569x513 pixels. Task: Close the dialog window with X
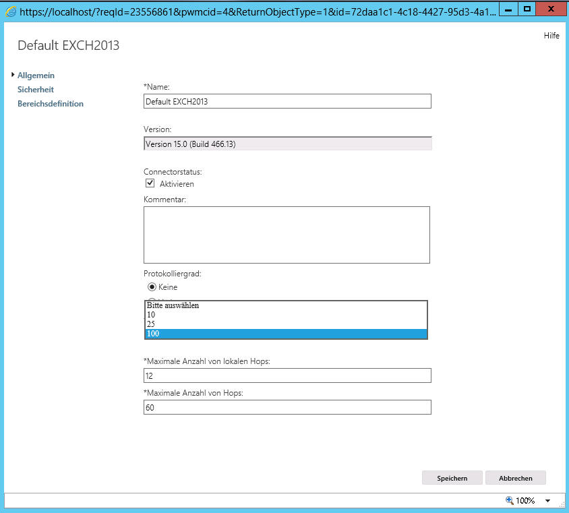pos(551,9)
